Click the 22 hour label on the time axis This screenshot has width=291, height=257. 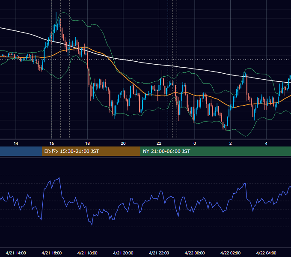coord(159,143)
